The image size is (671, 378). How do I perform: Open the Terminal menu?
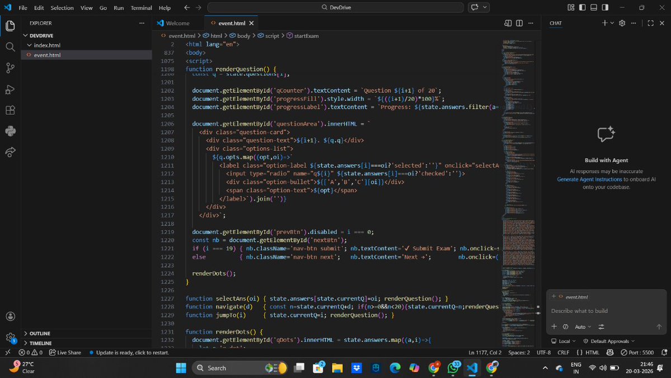click(141, 8)
